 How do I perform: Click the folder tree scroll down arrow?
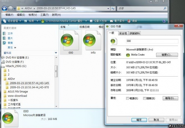tap(56, 106)
